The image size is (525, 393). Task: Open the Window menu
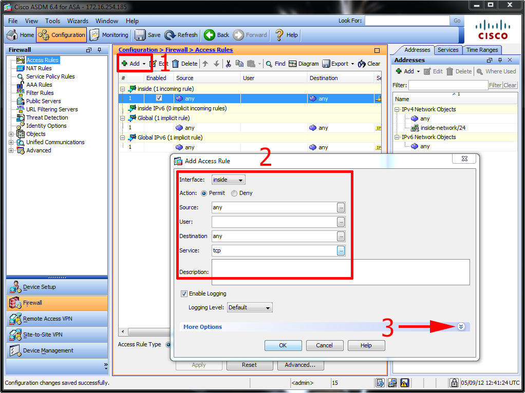(x=107, y=21)
